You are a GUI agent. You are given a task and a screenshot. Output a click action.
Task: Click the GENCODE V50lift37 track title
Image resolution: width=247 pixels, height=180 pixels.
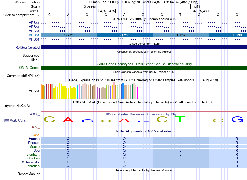(x=144, y=19)
